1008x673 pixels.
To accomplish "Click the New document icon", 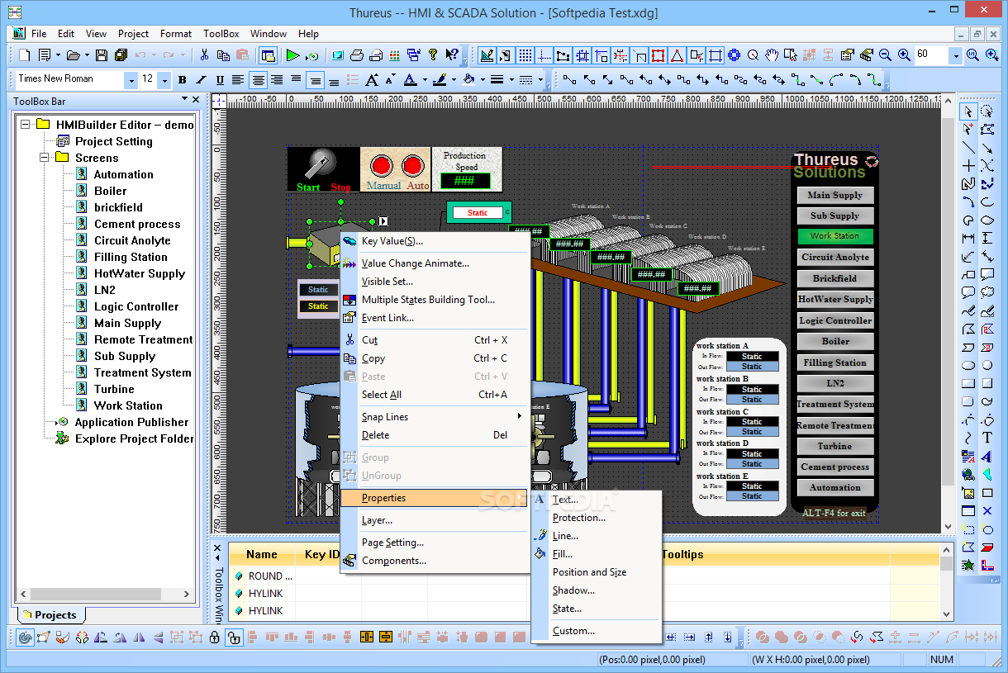I will point(25,55).
